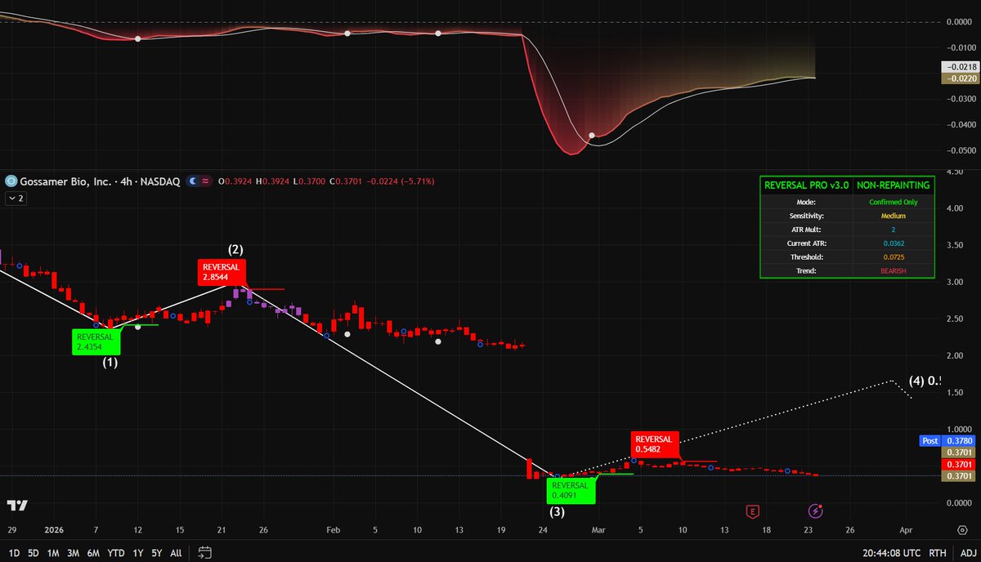Click the red REVERSAL 0.5482 label

[x=656, y=444]
